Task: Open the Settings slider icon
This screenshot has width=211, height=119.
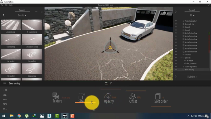Action: 5,100
